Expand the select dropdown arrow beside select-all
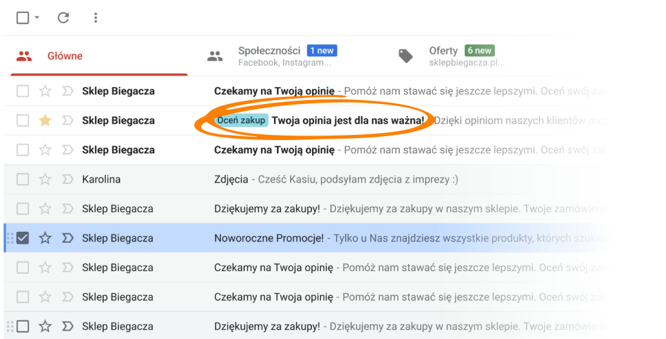Image resolution: width=666 pixels, height=339 pixels. tap(37, 17)
